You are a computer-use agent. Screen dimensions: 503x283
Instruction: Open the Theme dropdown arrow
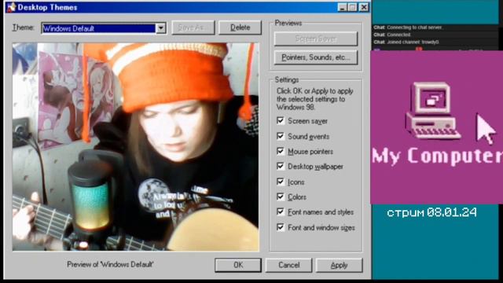tap(161, 28)
